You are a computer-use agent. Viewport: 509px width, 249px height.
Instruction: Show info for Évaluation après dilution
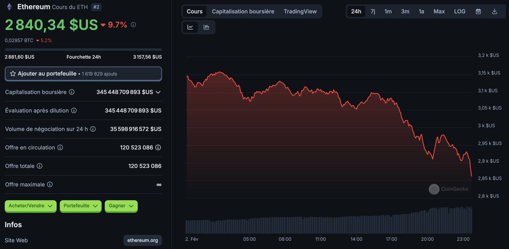pos(74,110)
